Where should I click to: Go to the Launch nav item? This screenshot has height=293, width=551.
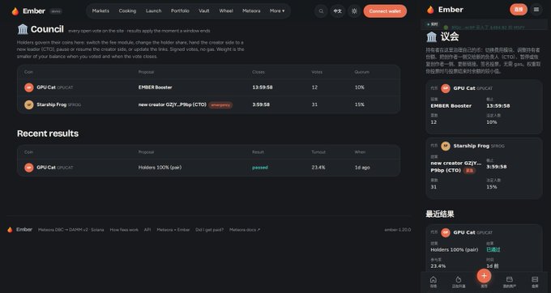[154, 11]
